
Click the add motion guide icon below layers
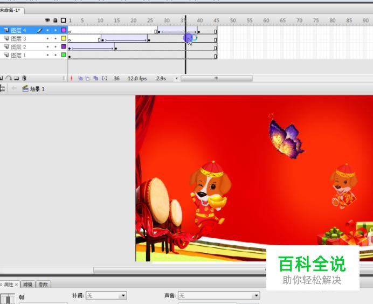tap(9, 78)
